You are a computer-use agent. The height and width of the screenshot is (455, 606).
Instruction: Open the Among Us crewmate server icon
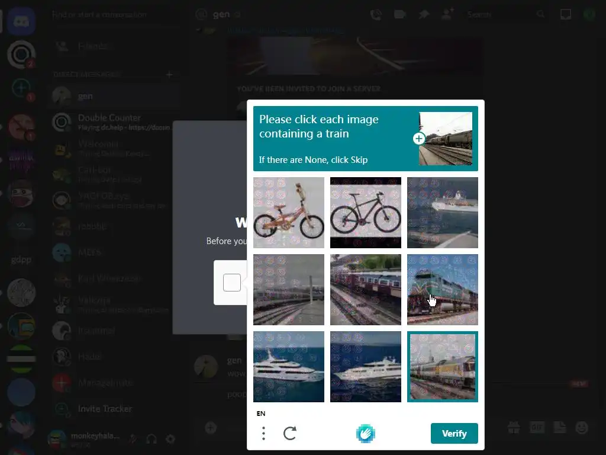(21, 326)
